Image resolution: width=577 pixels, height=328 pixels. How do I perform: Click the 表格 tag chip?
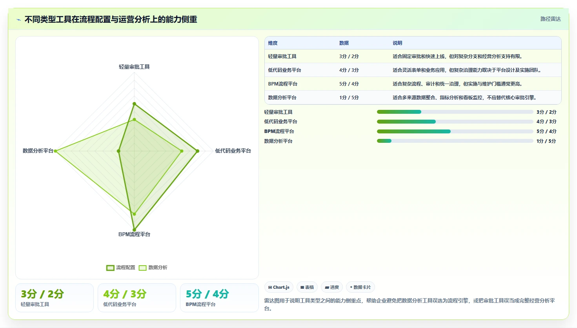[307, 287]
